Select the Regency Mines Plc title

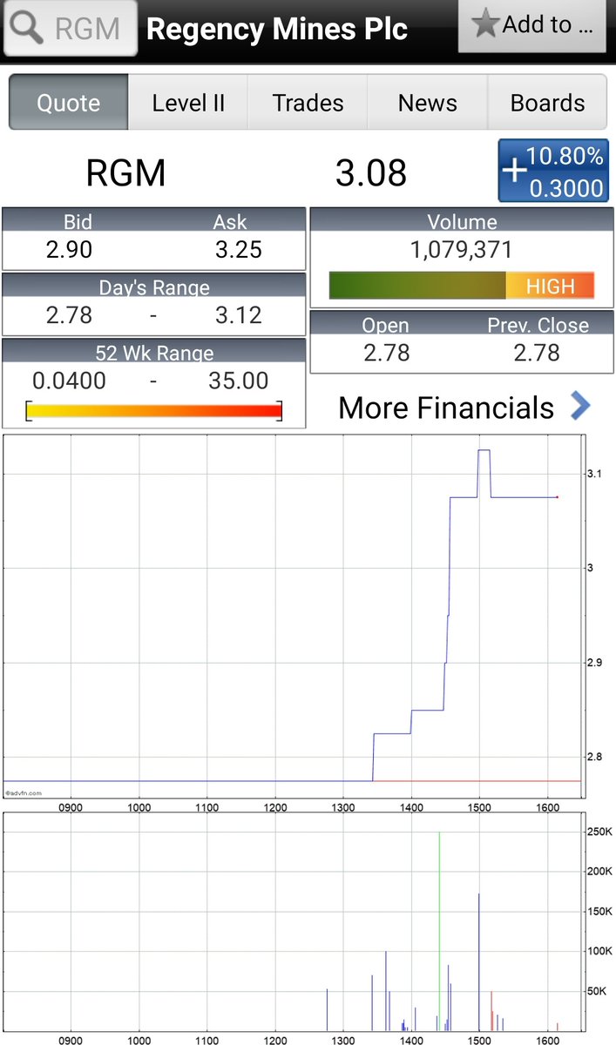277,29
